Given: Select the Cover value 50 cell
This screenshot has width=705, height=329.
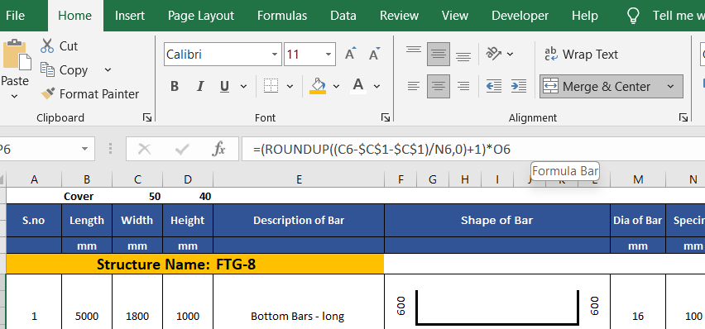Looking at the screenshot, I should tap(137, 196).
